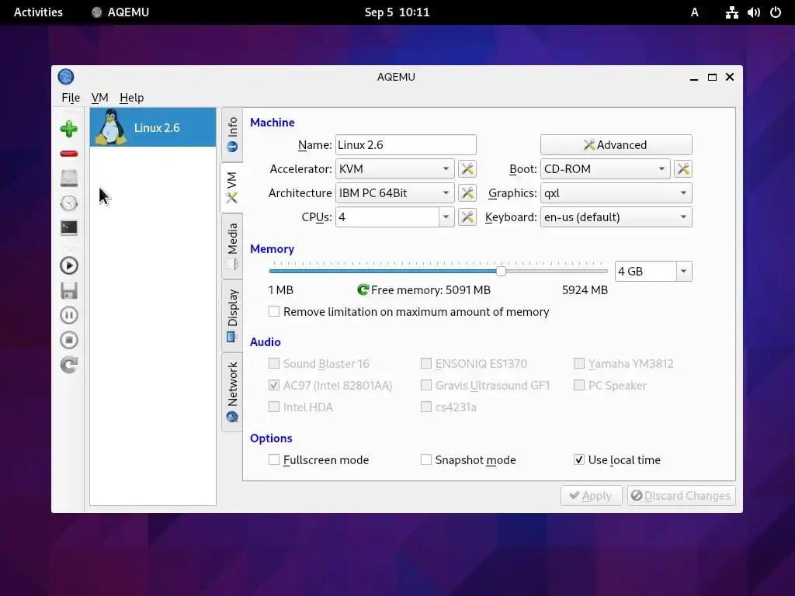795x596 pixels.
Task: Click the memory value field showing 4 GB
Action: click(x=645, y=271)
